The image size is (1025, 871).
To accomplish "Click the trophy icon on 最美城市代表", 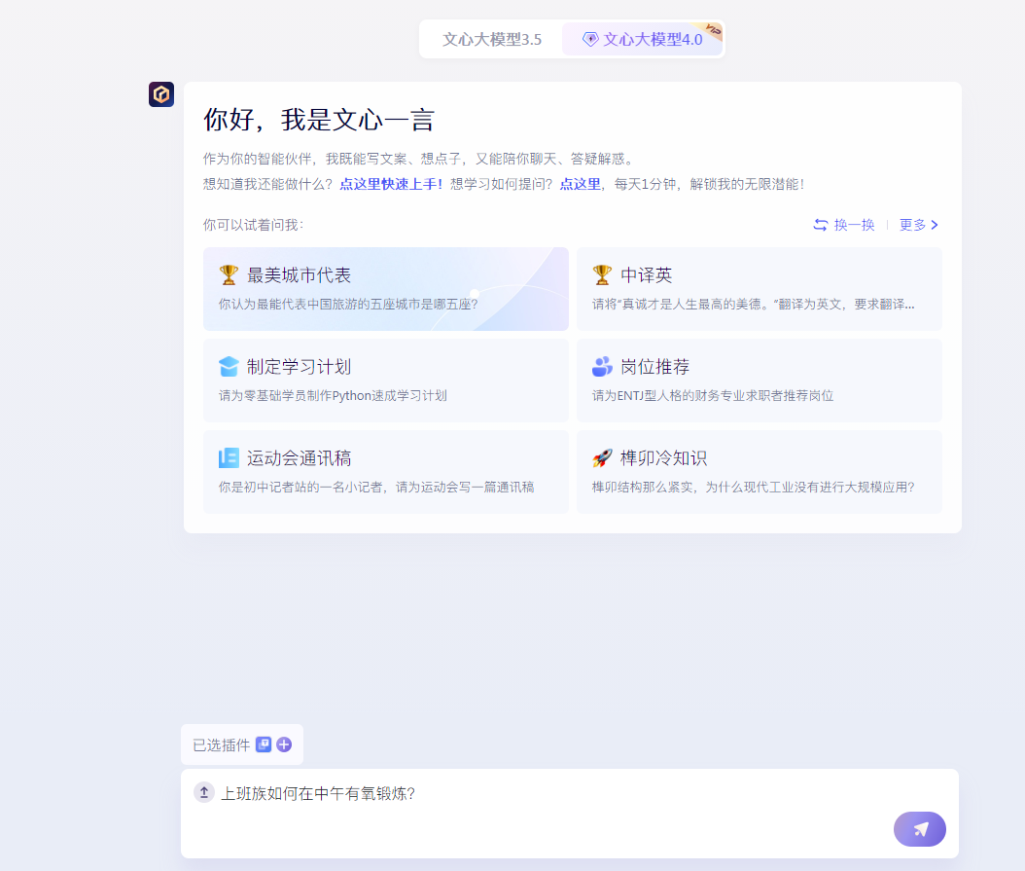I will point(229,274).
